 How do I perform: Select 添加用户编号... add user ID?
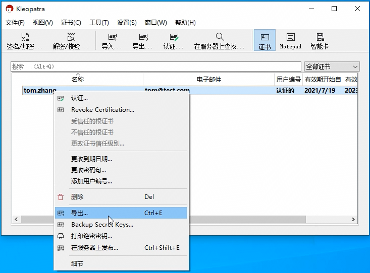point(121,181)
